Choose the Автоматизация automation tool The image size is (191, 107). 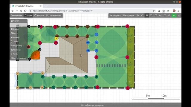[x=19, y=58]
